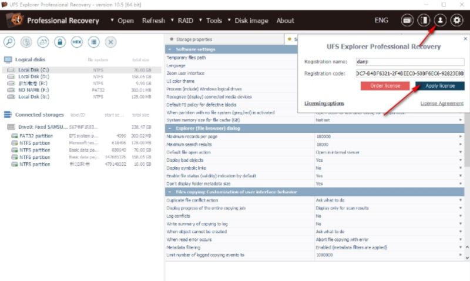Viewport: 470px width, 281px height.
Task: Select the 158.05 GB NTFS partition row
Action: pyautogui.click(x=81, y=157)
